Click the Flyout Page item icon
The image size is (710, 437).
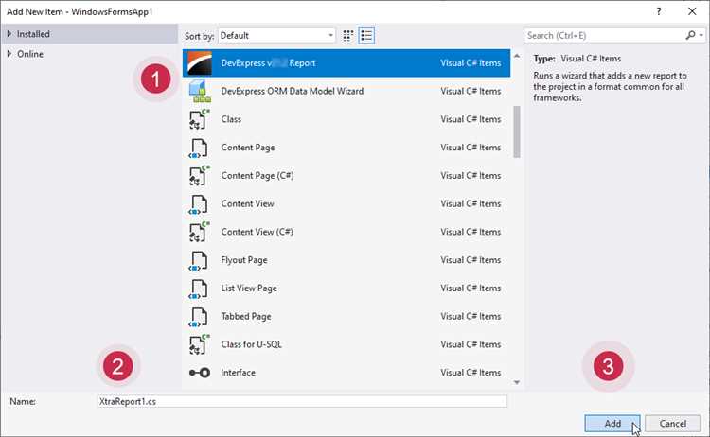click(199, 260)
